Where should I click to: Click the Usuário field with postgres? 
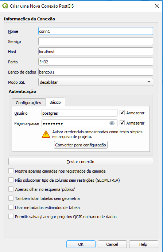point(79,113)
